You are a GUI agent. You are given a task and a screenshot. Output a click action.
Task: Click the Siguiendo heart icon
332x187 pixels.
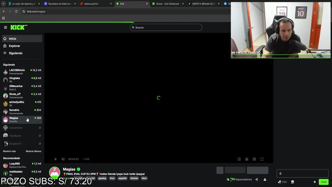pos(5,53)
